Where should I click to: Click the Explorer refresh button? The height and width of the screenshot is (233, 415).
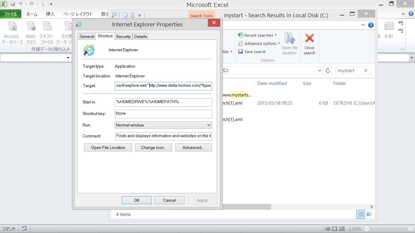click(x=328, y=70)
